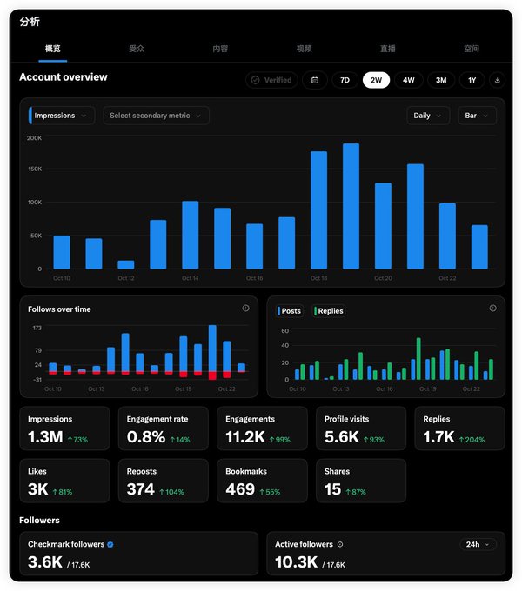The image size is (522, 591).
Task: Click the Checkmark followers 3.6K card
Action: click(x=139, y=554)
